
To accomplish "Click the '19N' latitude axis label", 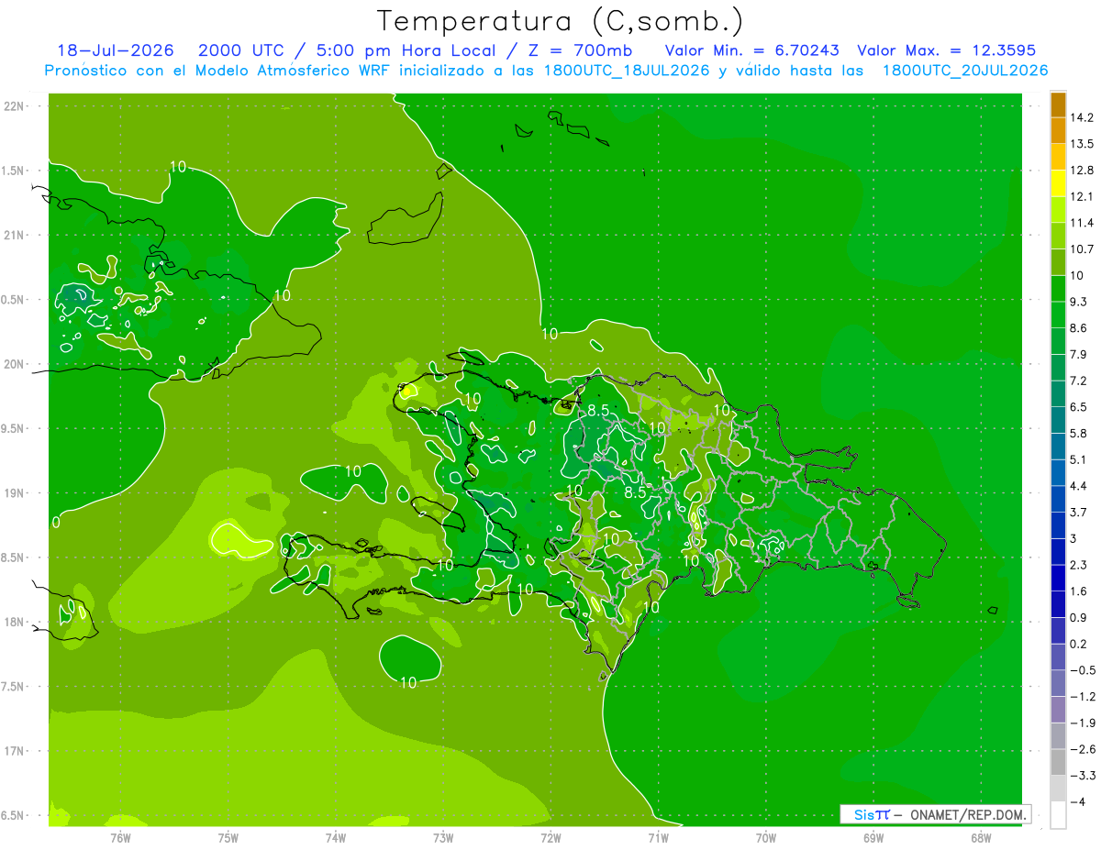I will click(14, 493).
